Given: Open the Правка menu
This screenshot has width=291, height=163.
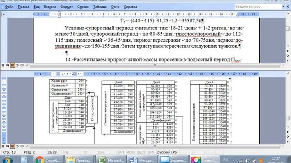Looking at the screenshot, I should pos(24,7).
